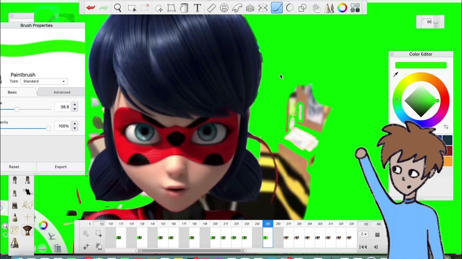The height and width of the screenshot is (259, 462).
Task: Open the color sliders icon in Color Editor
Action: (446, 127)
